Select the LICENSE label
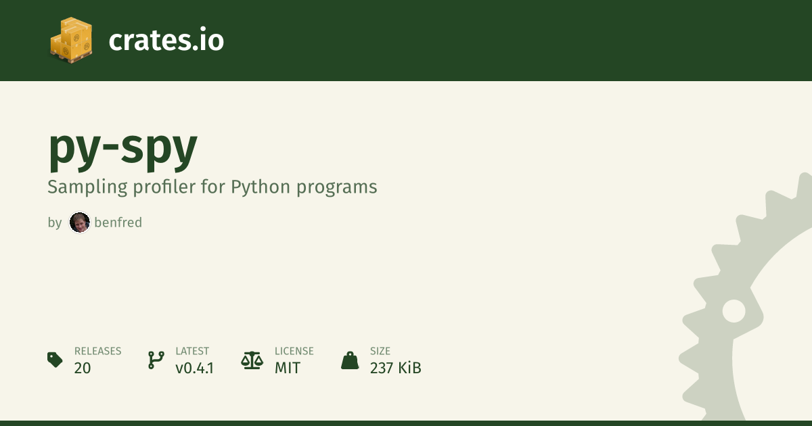Screen dimensions: 812x426 pos(294,351)
